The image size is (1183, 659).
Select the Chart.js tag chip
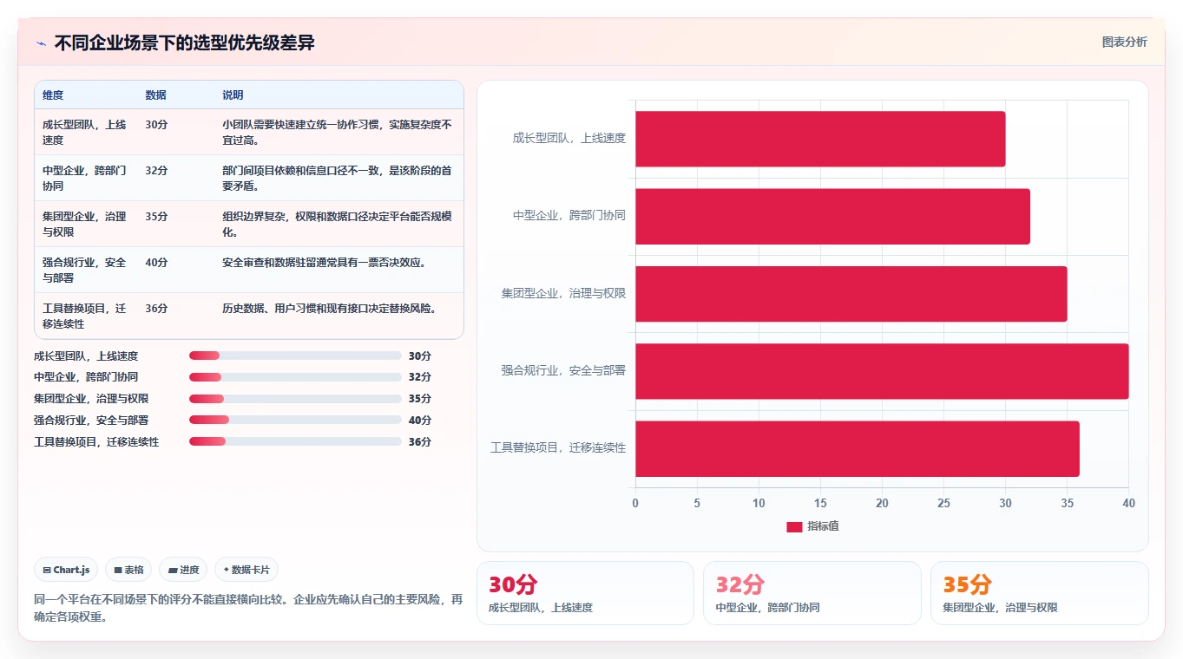(66, 570)
